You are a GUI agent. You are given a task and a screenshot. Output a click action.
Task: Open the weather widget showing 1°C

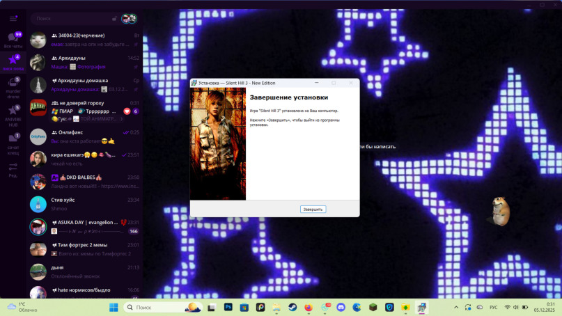point(22,307)
